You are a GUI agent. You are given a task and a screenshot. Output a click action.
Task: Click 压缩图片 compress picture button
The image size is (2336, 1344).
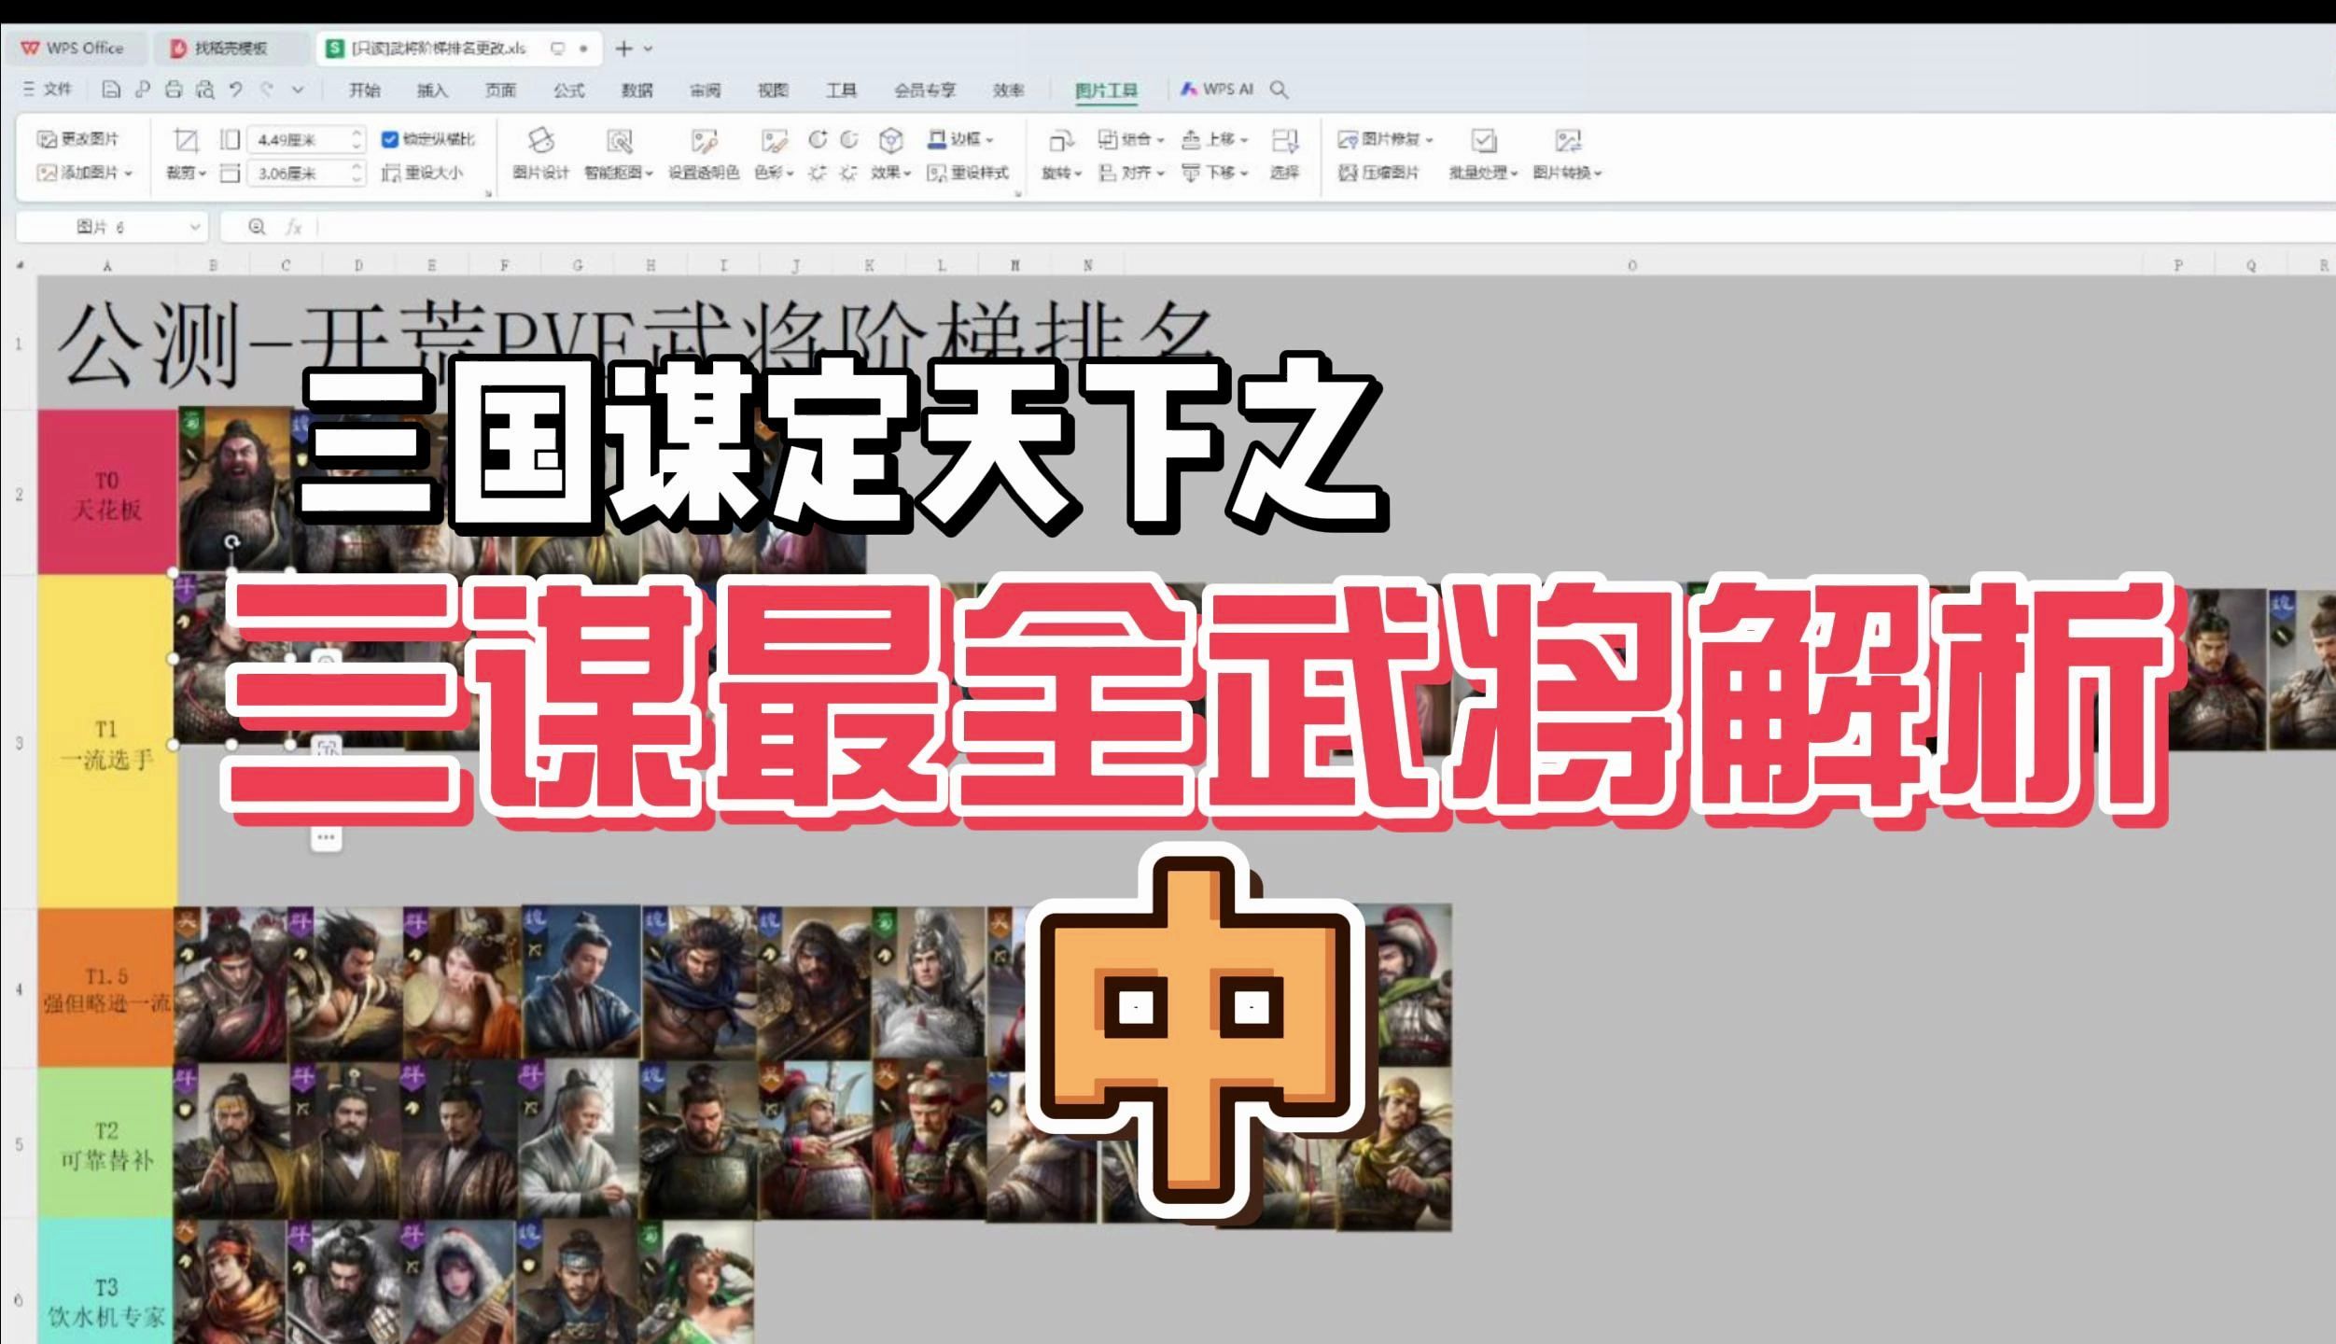tap(1378, 174)
